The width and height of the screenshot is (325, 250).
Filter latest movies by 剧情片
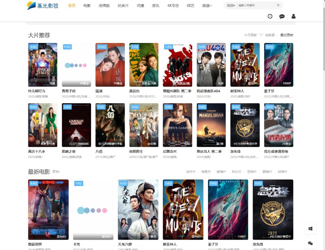point(267,171)
